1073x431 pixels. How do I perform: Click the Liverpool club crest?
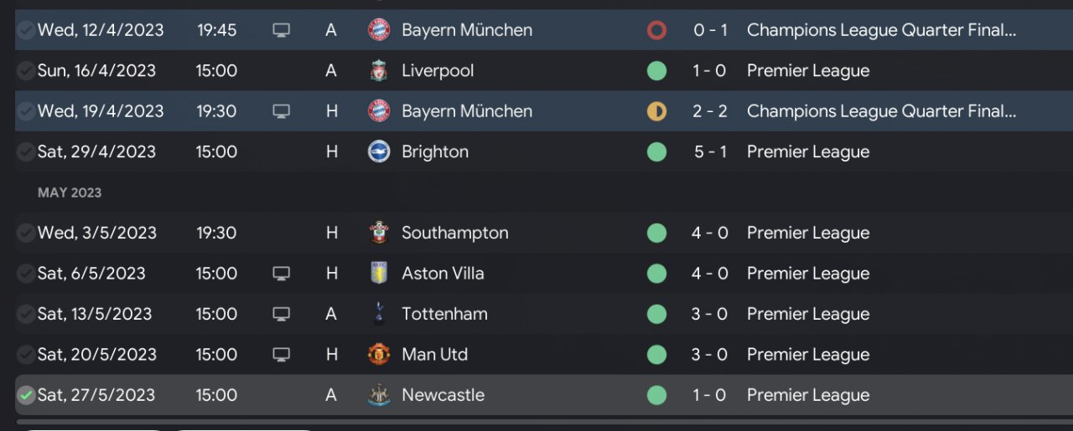click(x=379, y=71)
